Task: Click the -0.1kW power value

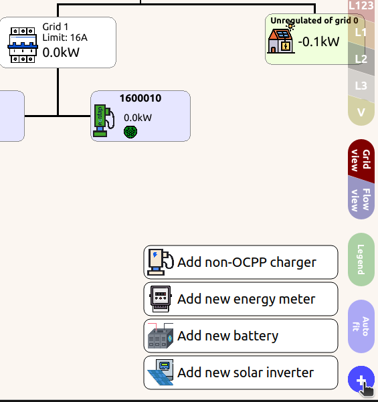Action: pyautogui.click(x=318, y=41)
